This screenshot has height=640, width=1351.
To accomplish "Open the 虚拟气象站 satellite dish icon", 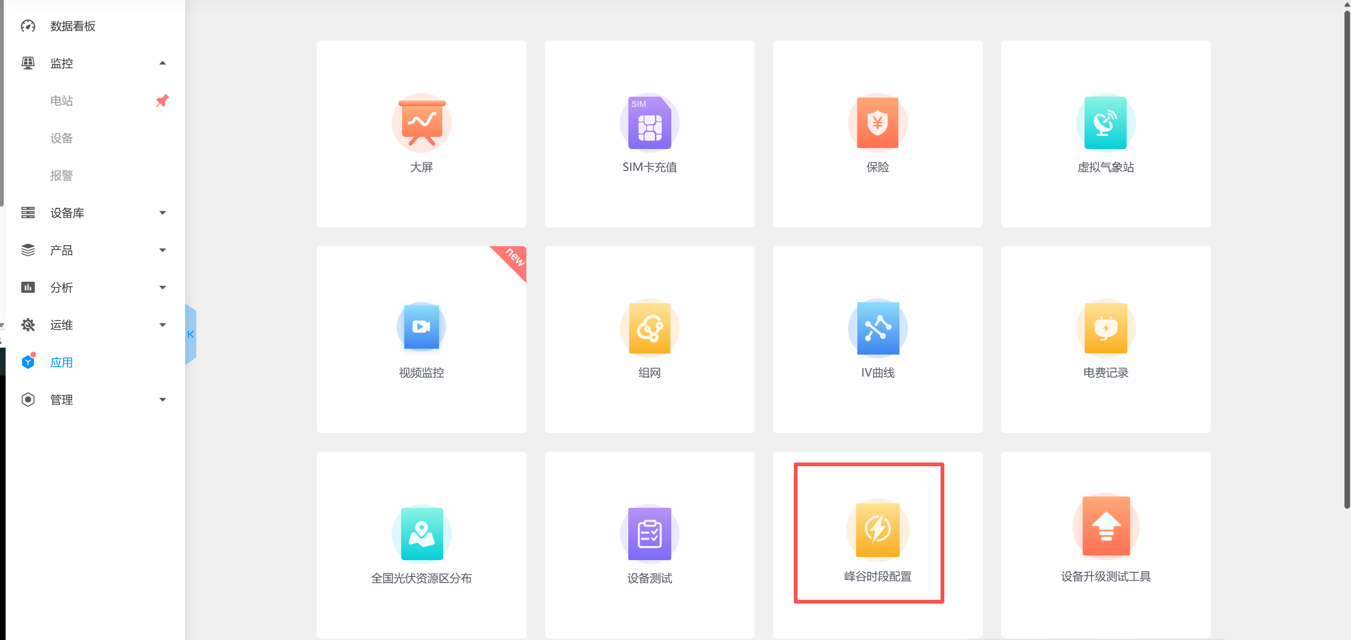I will 1105,123.
